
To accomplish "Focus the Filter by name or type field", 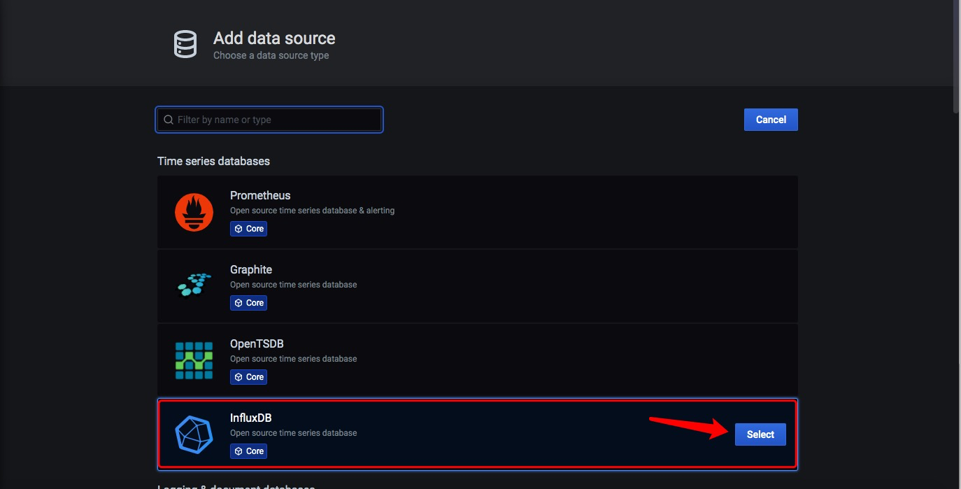I will [x=269, y=120].
